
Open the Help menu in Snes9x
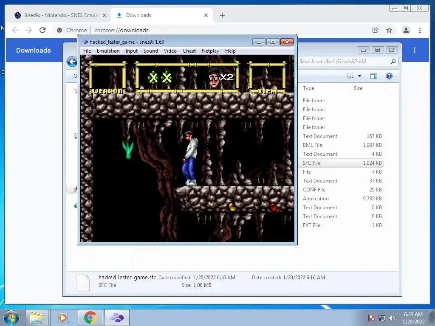tap(230, 51)
